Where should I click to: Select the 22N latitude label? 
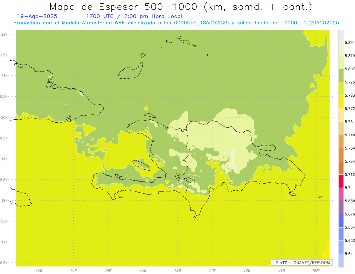click(x=4, y=34)
